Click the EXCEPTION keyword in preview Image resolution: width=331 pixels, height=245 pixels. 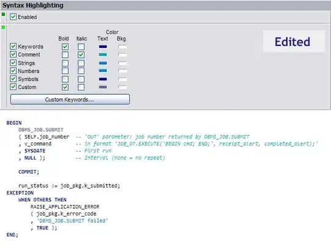pyautogui.click(x=20, y=193)
